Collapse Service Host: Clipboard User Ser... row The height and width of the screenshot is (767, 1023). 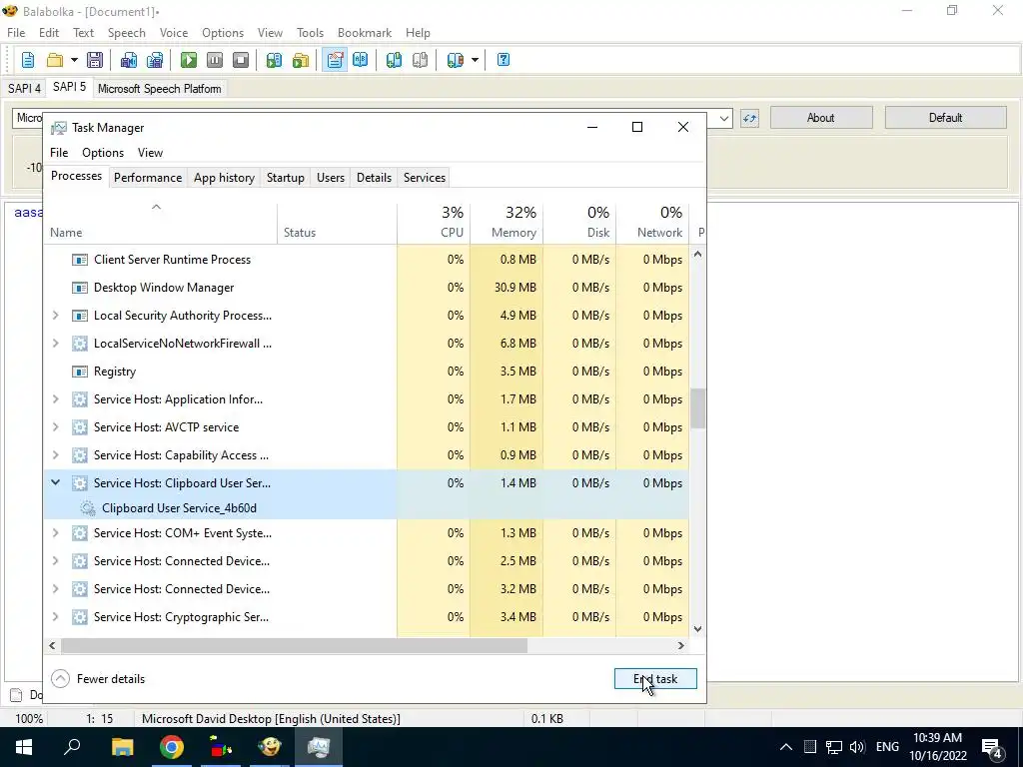click(56, 482)
